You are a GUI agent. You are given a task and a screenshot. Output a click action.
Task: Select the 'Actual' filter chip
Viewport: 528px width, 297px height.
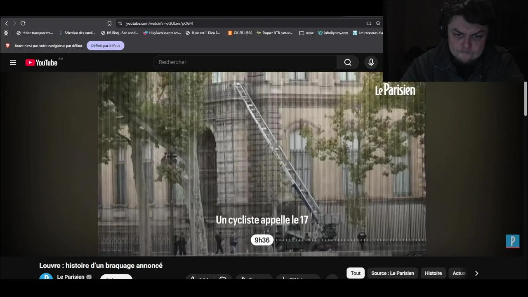pos(459,273)
